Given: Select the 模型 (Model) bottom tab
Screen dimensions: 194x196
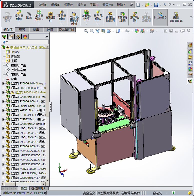Looking at the screenshot, I should [x=24, y=188].
